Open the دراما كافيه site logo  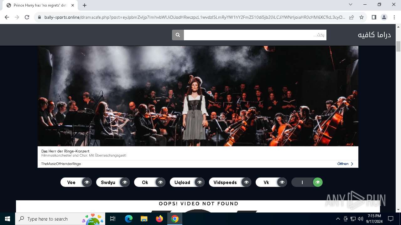[374, 35]
